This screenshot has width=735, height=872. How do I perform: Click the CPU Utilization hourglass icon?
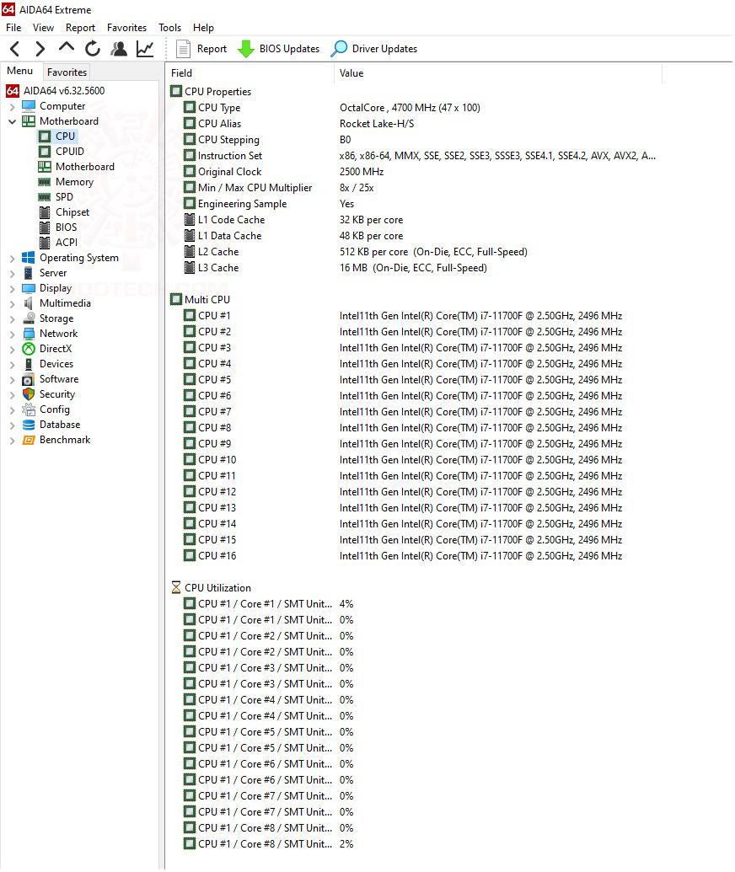pos(176,588)
